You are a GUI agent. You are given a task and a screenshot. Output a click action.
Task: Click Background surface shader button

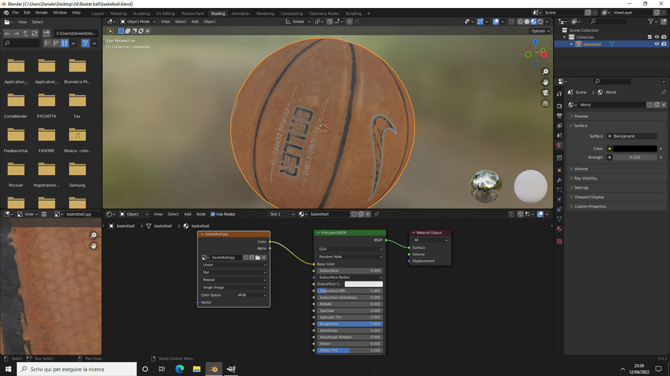[x=632, y=136]
